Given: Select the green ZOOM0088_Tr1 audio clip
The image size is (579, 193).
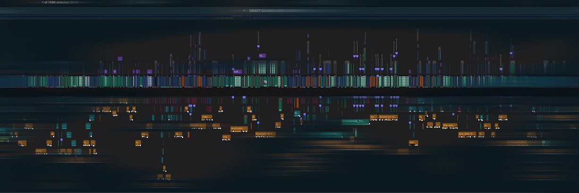Looking at the screenshot, I should pyautogui.click(x=355, y=121).
